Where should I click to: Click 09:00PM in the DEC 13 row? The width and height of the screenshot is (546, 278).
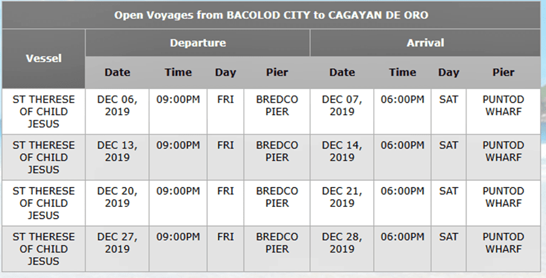[178, 145]
